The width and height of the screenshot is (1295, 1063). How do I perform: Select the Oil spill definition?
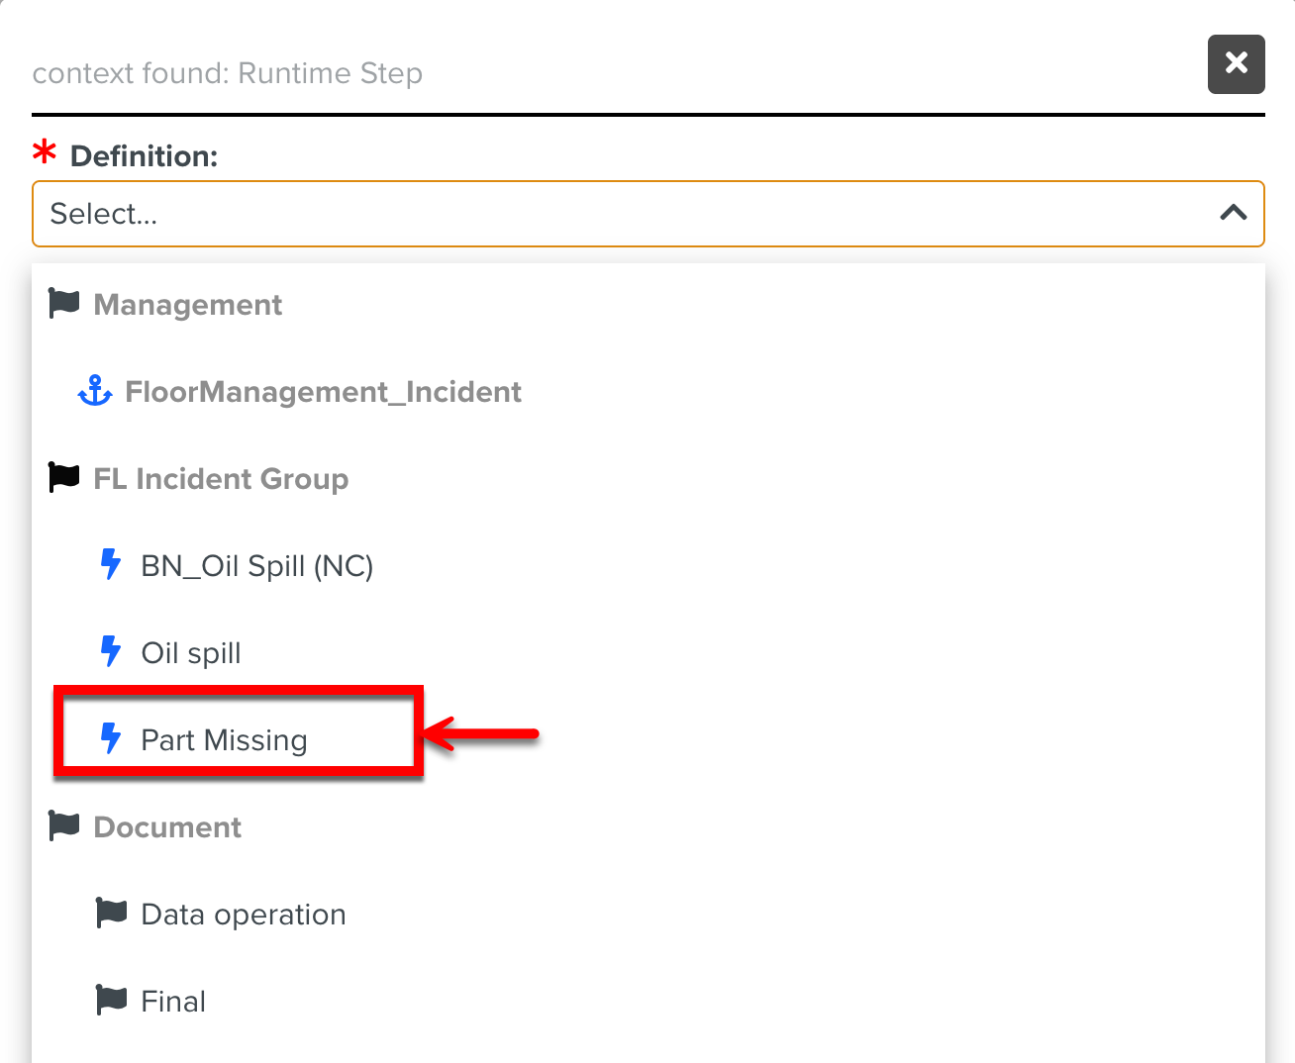[192, 652]
